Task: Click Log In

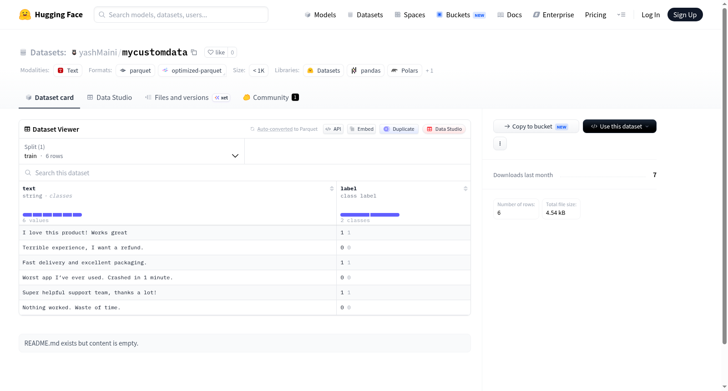Action: [651, 15]
